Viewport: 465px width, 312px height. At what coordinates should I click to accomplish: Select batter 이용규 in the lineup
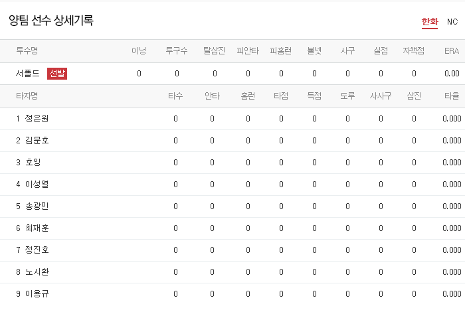[x=37, y=294]
